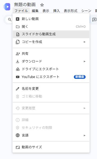97x159 pixels.
Task: Click the slides file icon for スライドから動画生成
Action: [18, 34]
